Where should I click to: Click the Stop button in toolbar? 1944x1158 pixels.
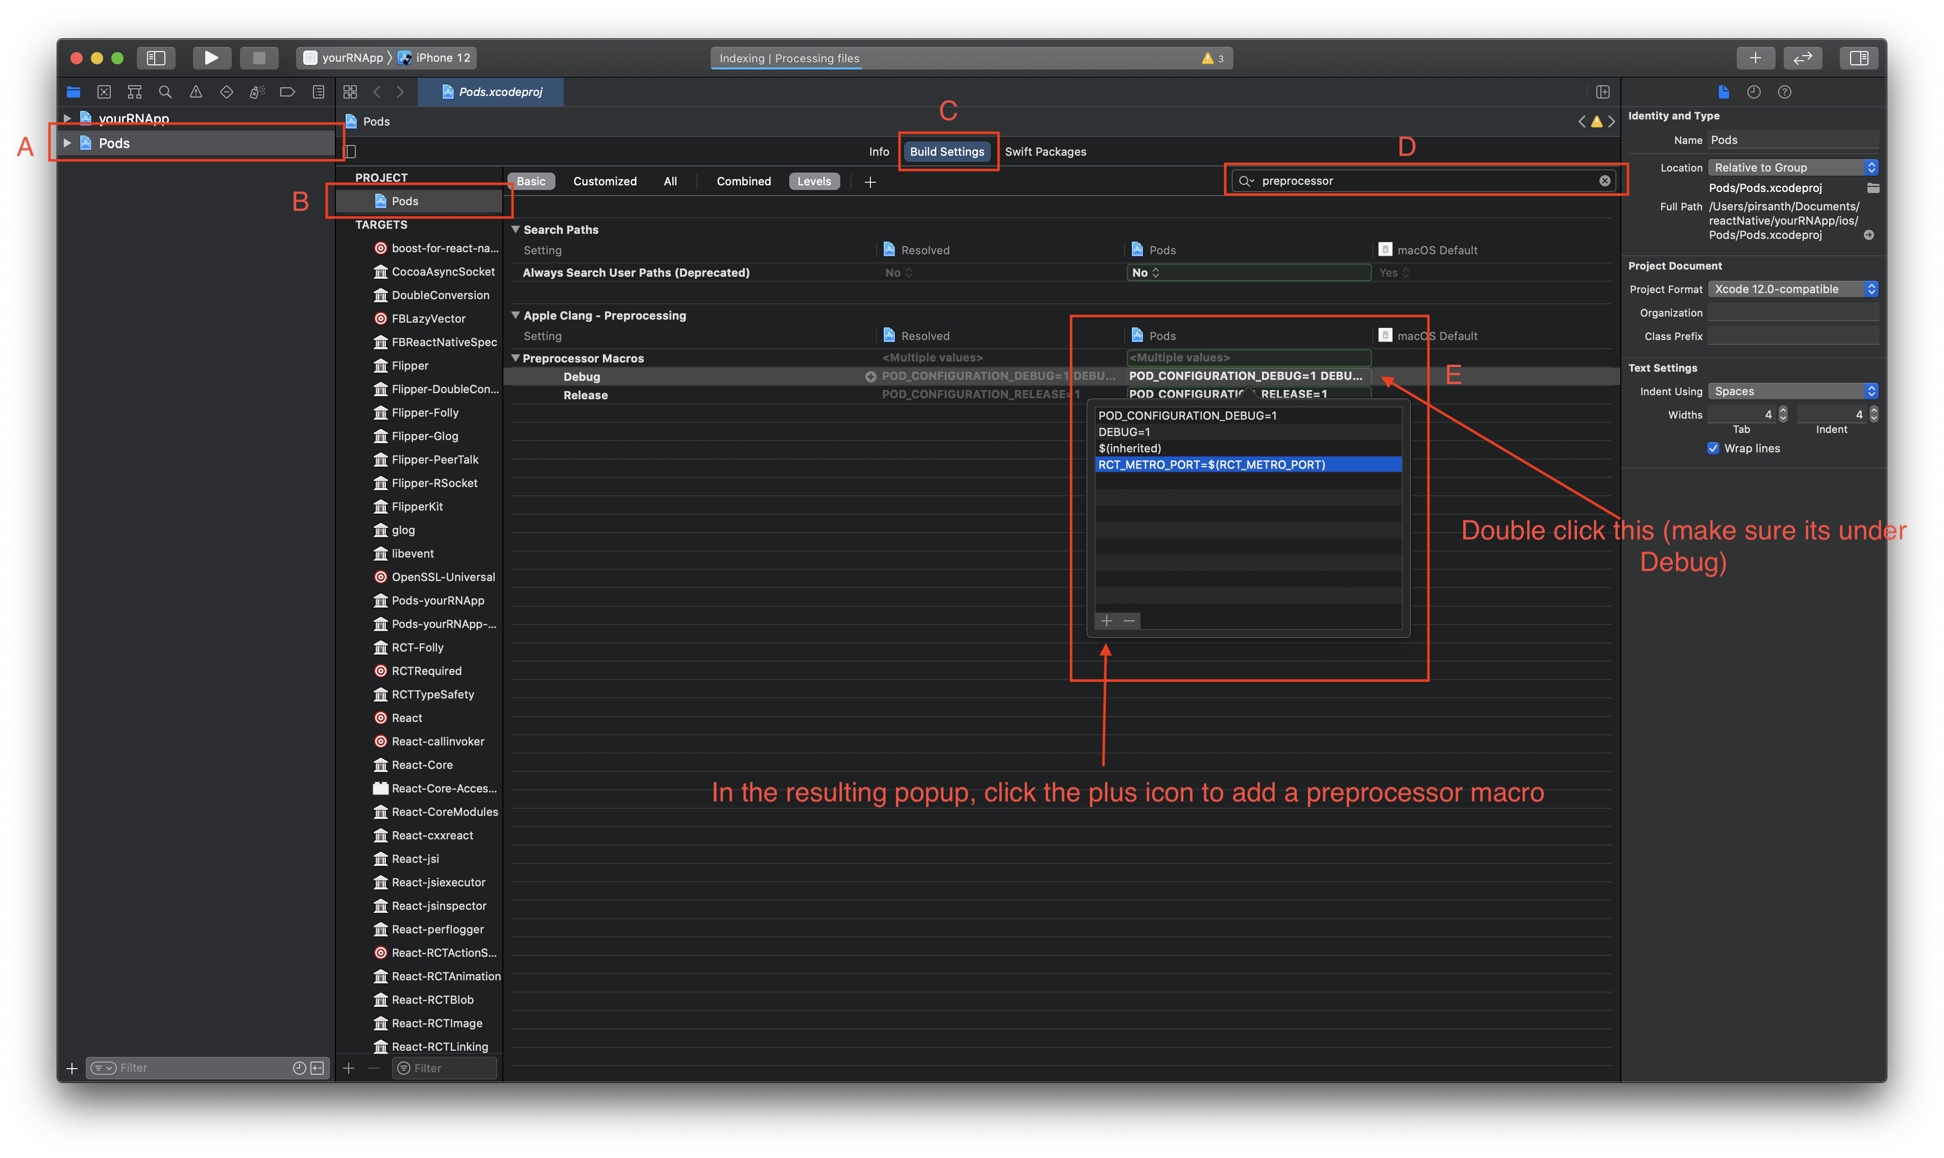259,58
